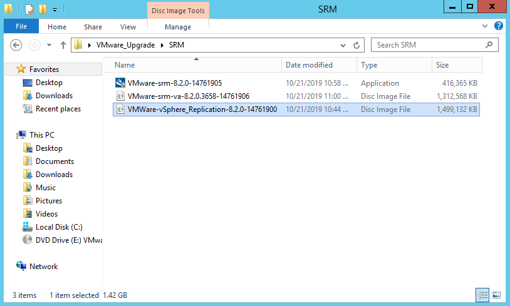Open DVD Drive (E:) in navigation pane

[x=69, y=240]
